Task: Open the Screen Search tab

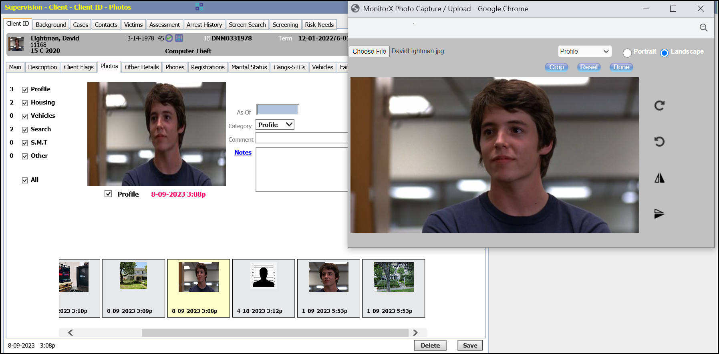Action: pyautogui.click(x=247, y=24)
